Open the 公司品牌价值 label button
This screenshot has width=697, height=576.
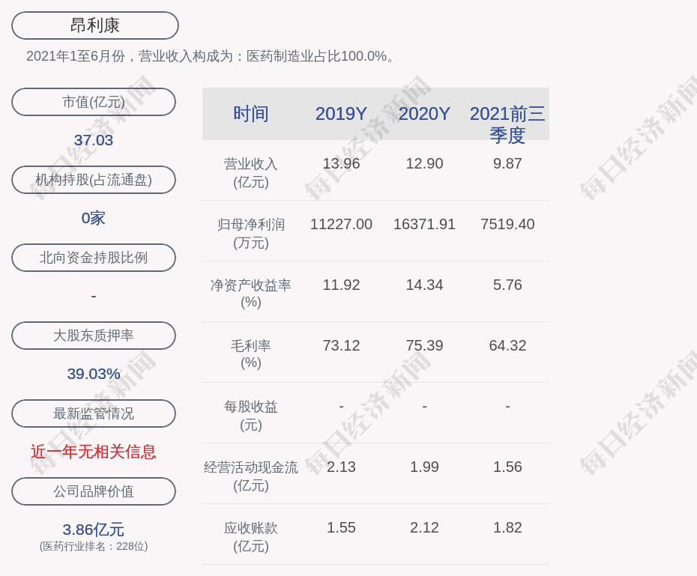coord(94,491)
